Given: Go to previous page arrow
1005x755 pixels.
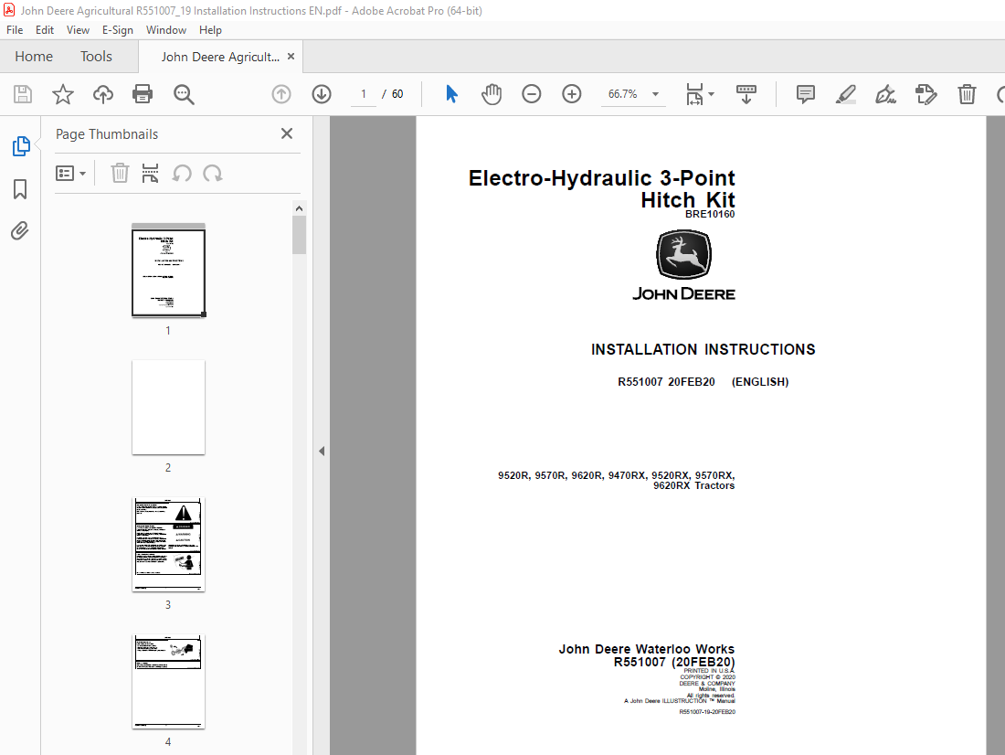Looking at the screenshot, I should pos(281,94).
